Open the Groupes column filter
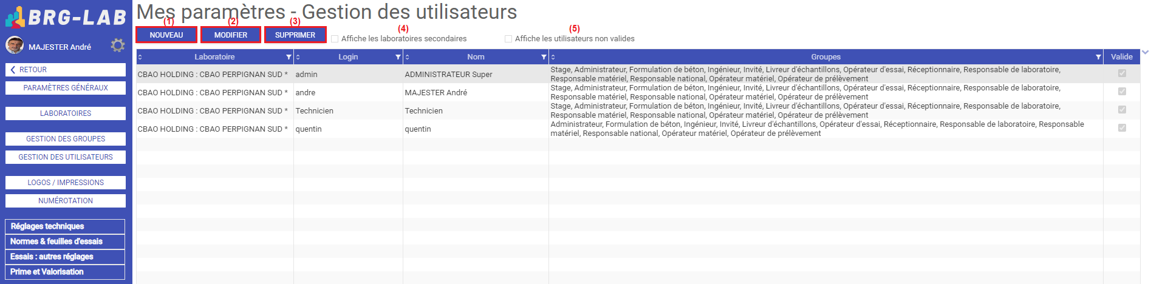Image resolution: width=1151 pixels, height=284 pixels. 1098,57
